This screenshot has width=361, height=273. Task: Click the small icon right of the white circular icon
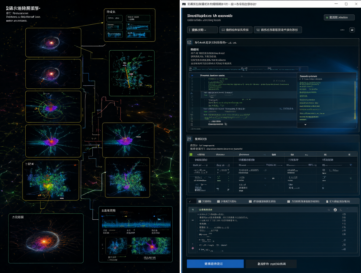341,210
